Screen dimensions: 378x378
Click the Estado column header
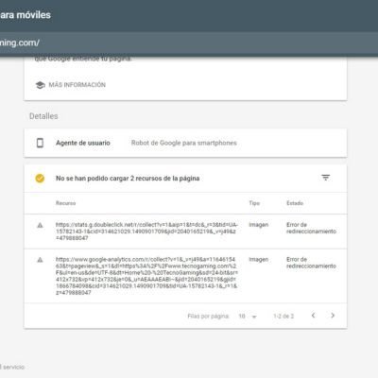pyautogui.click(x=295, y=203)
